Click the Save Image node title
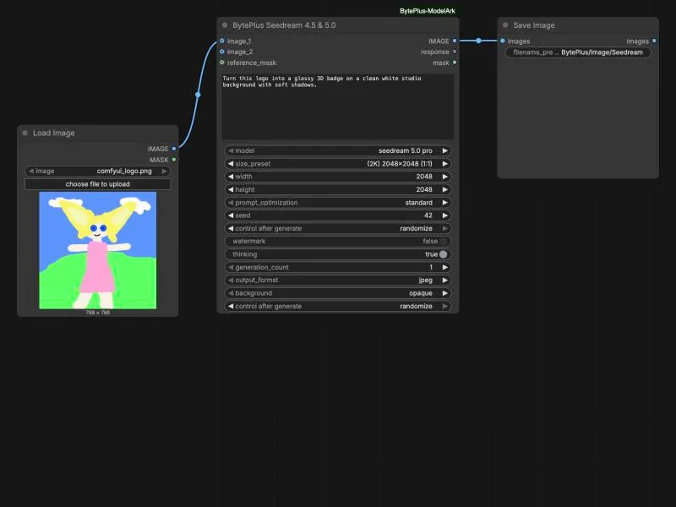This screenshot has height=507, width=676. [534, 25]
